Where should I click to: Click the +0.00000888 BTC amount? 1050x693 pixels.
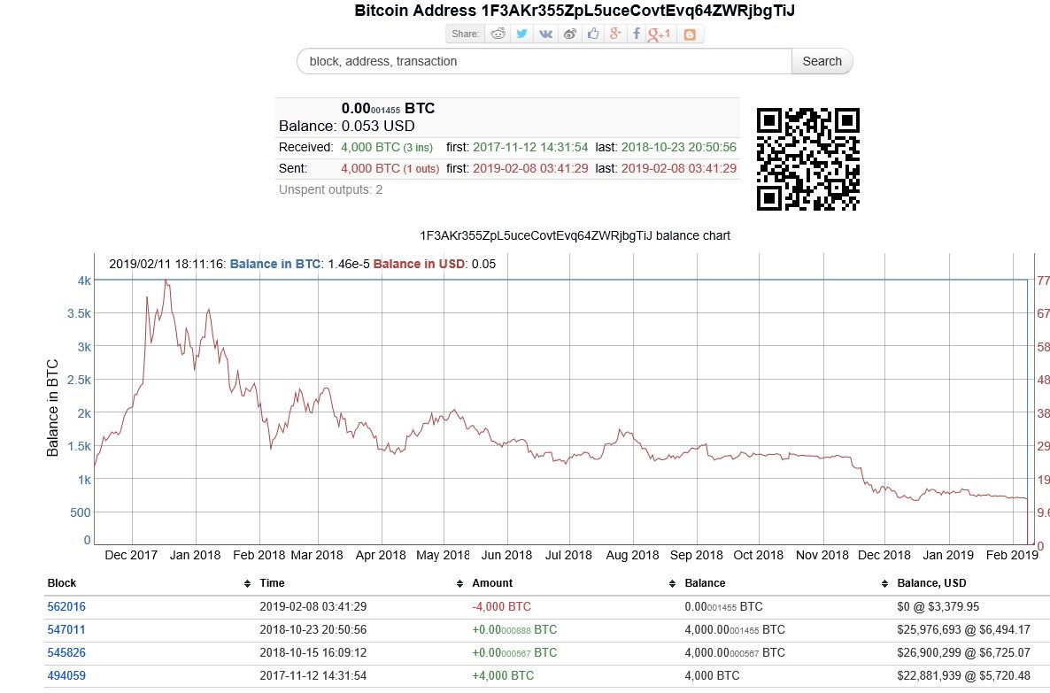tap(514, 629)
